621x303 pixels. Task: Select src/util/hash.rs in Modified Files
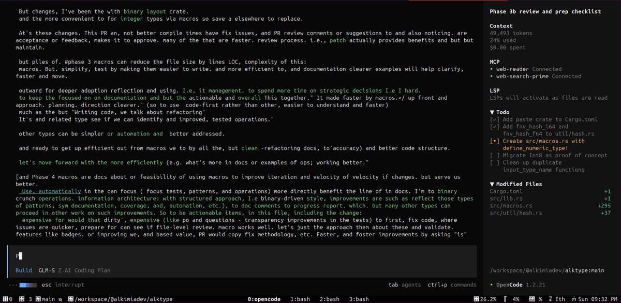point(515,213)
